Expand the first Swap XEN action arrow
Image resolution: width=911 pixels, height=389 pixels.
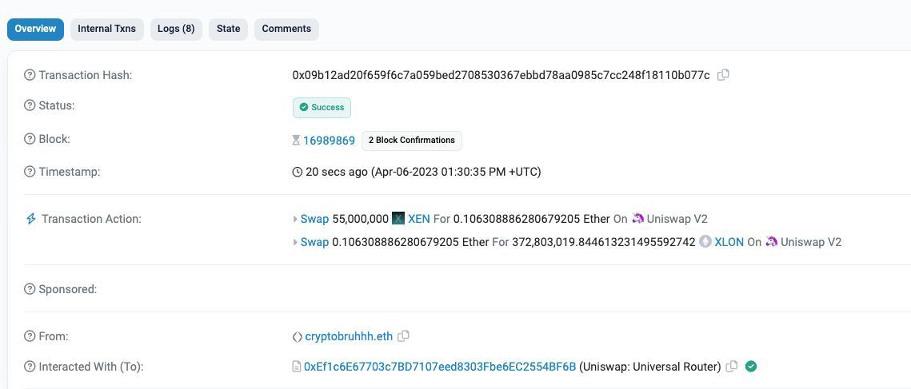tap(295, 220)
